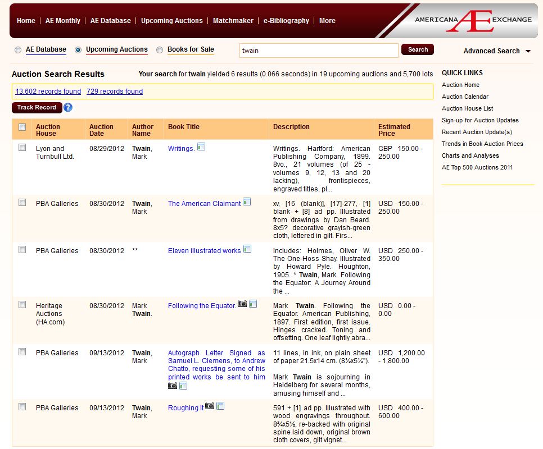Open the Writings book title link
543x449 pixels.
(x=181, y=149)
